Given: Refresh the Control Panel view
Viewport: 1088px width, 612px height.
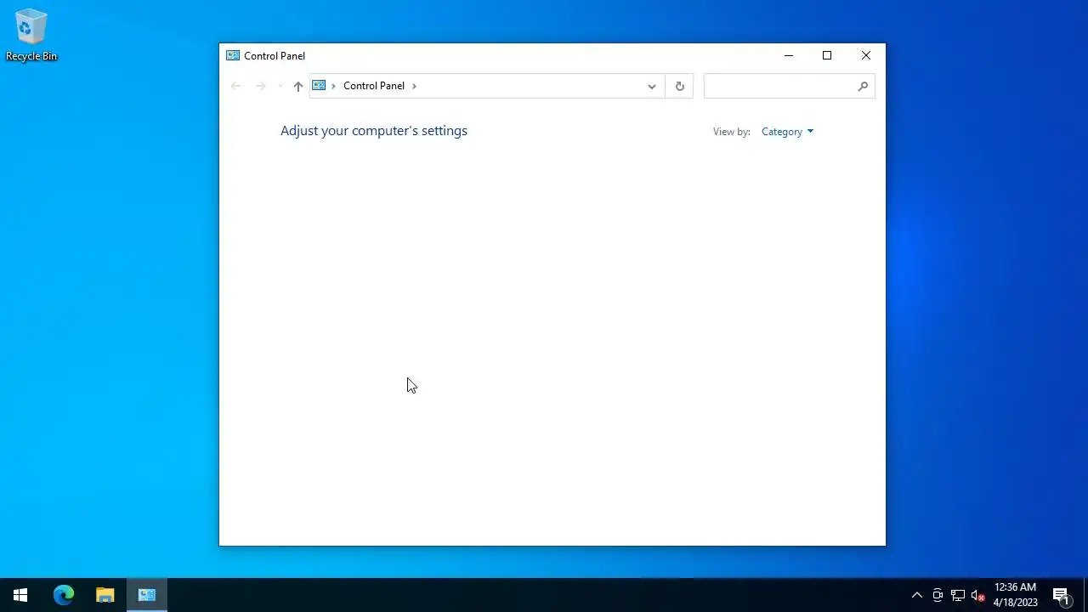Looking at the screenshot, I should point(679,86).
